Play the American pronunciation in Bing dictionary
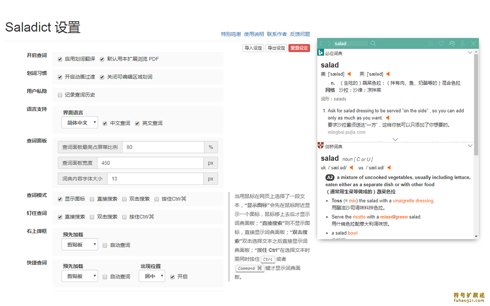The image size is (490, 306). [349, 74]
